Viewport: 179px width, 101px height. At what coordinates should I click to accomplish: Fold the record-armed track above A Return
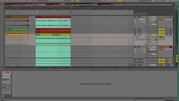[135, 47]
